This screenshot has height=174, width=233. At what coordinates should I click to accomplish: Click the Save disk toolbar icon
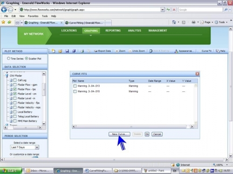[67, 51]
